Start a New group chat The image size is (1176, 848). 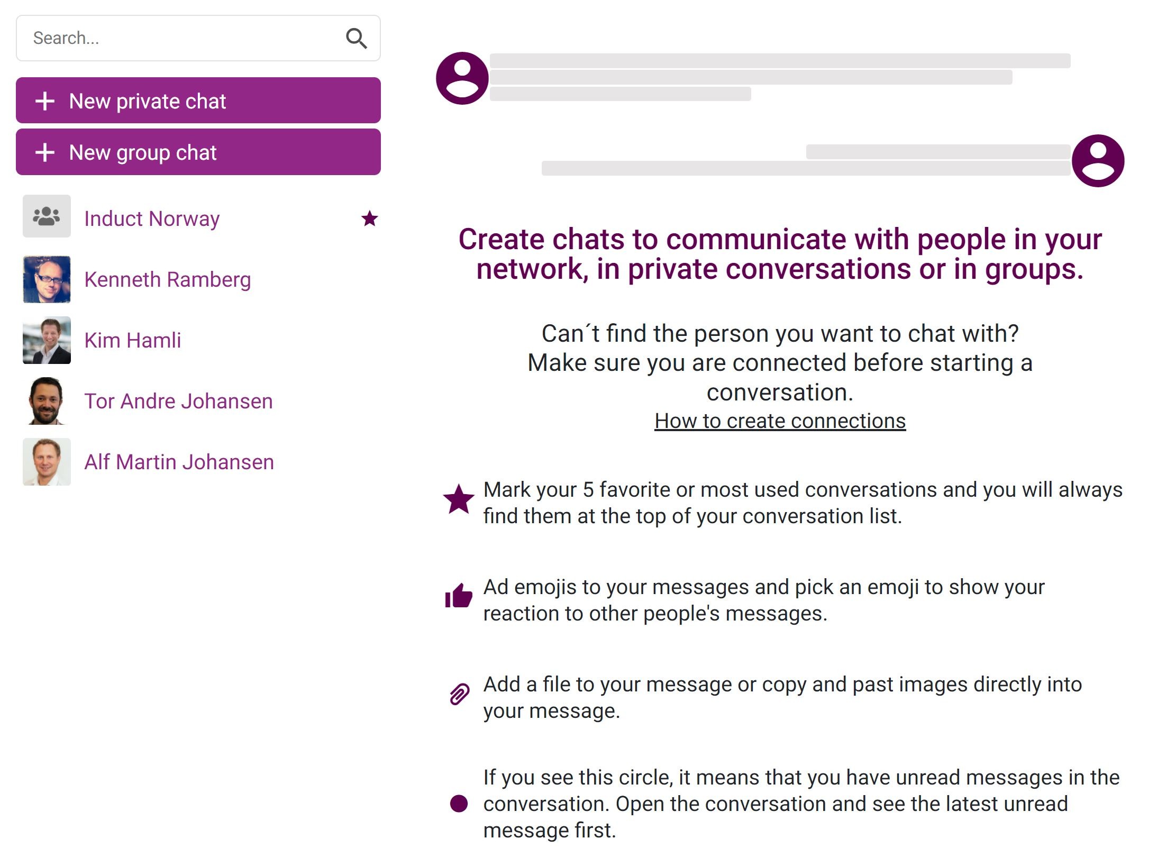coord(198,152)
